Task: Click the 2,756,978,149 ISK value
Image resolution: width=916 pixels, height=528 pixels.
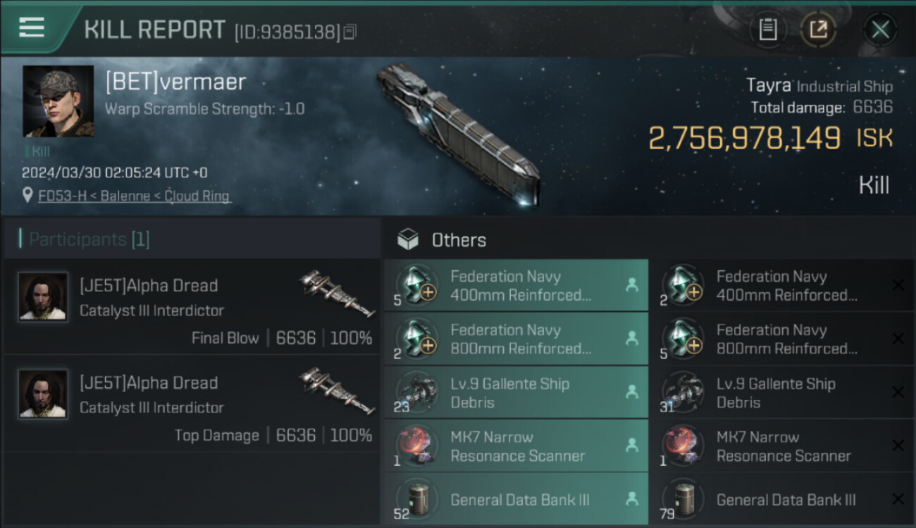Action: (x=744, y=138)
